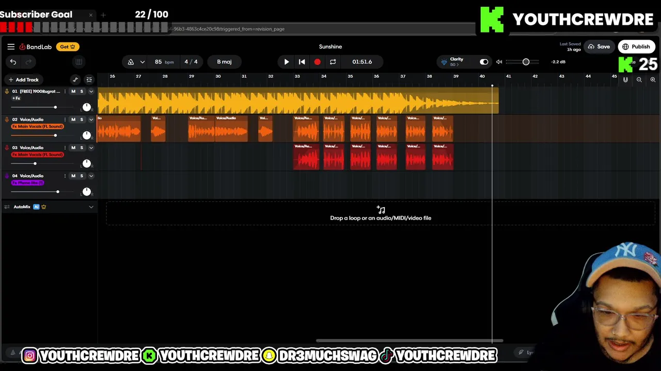The height and width of the screenshot is (371, 661).
Task: Click the pan knob on track 04
Action: 86,192
